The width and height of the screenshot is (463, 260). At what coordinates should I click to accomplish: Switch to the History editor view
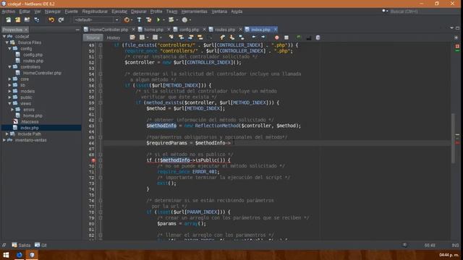pyautogui.click(x=114, y=38)
